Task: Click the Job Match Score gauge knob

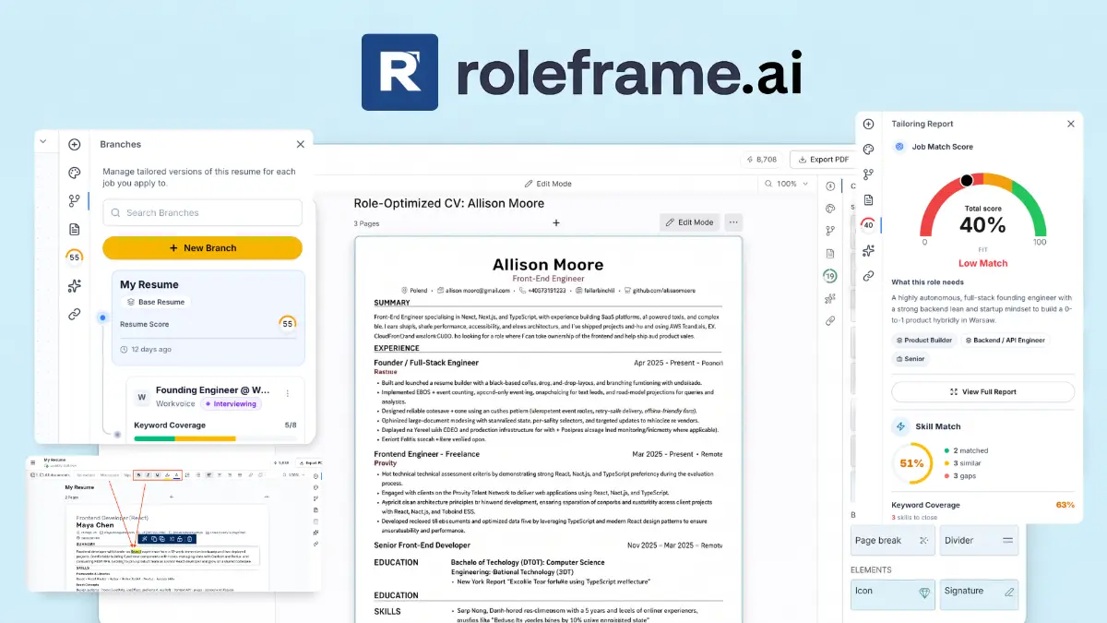Action: [967, 180]
